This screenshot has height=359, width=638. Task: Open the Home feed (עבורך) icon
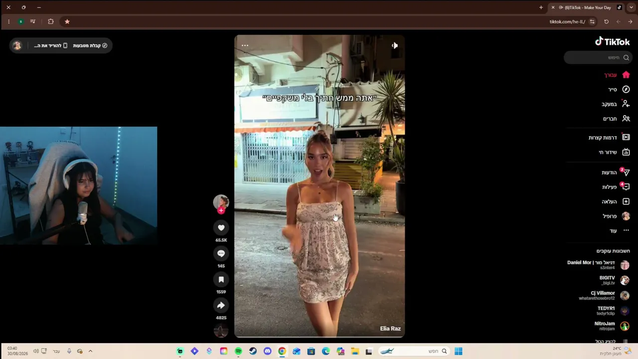[x=626, y=75]
